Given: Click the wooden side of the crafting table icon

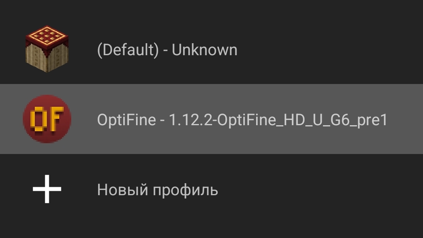Looking at the screenshot, I should click(40, 59).
